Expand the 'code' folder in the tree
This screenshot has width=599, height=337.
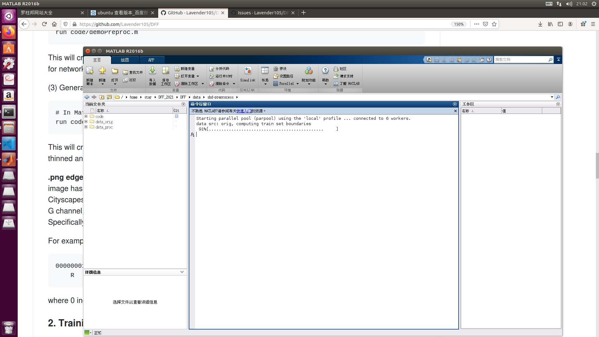(x=86, y=116)
